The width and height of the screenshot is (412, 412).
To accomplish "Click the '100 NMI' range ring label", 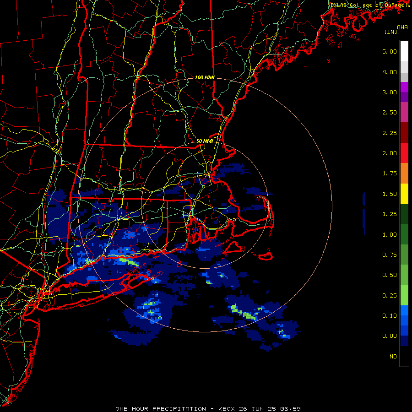I will [205, 77].
